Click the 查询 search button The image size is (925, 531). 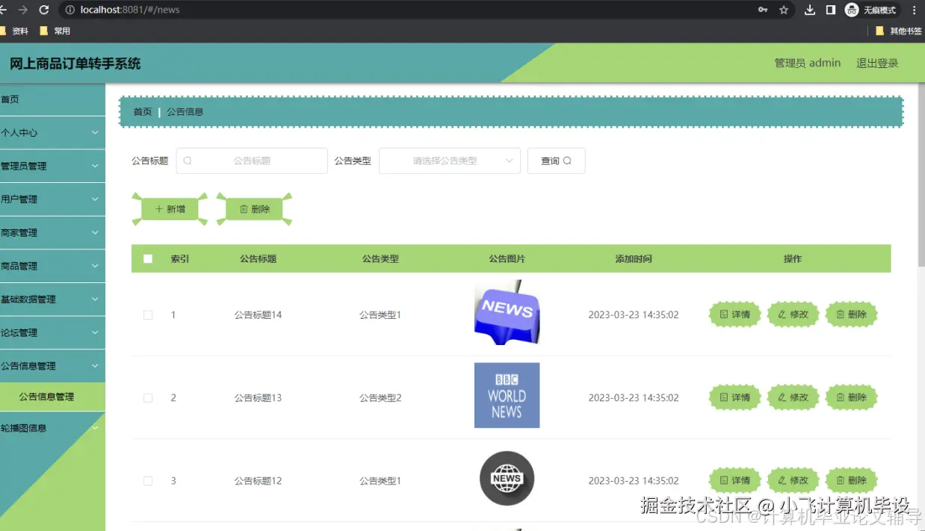pyautogui.click(x=556, y=161)
